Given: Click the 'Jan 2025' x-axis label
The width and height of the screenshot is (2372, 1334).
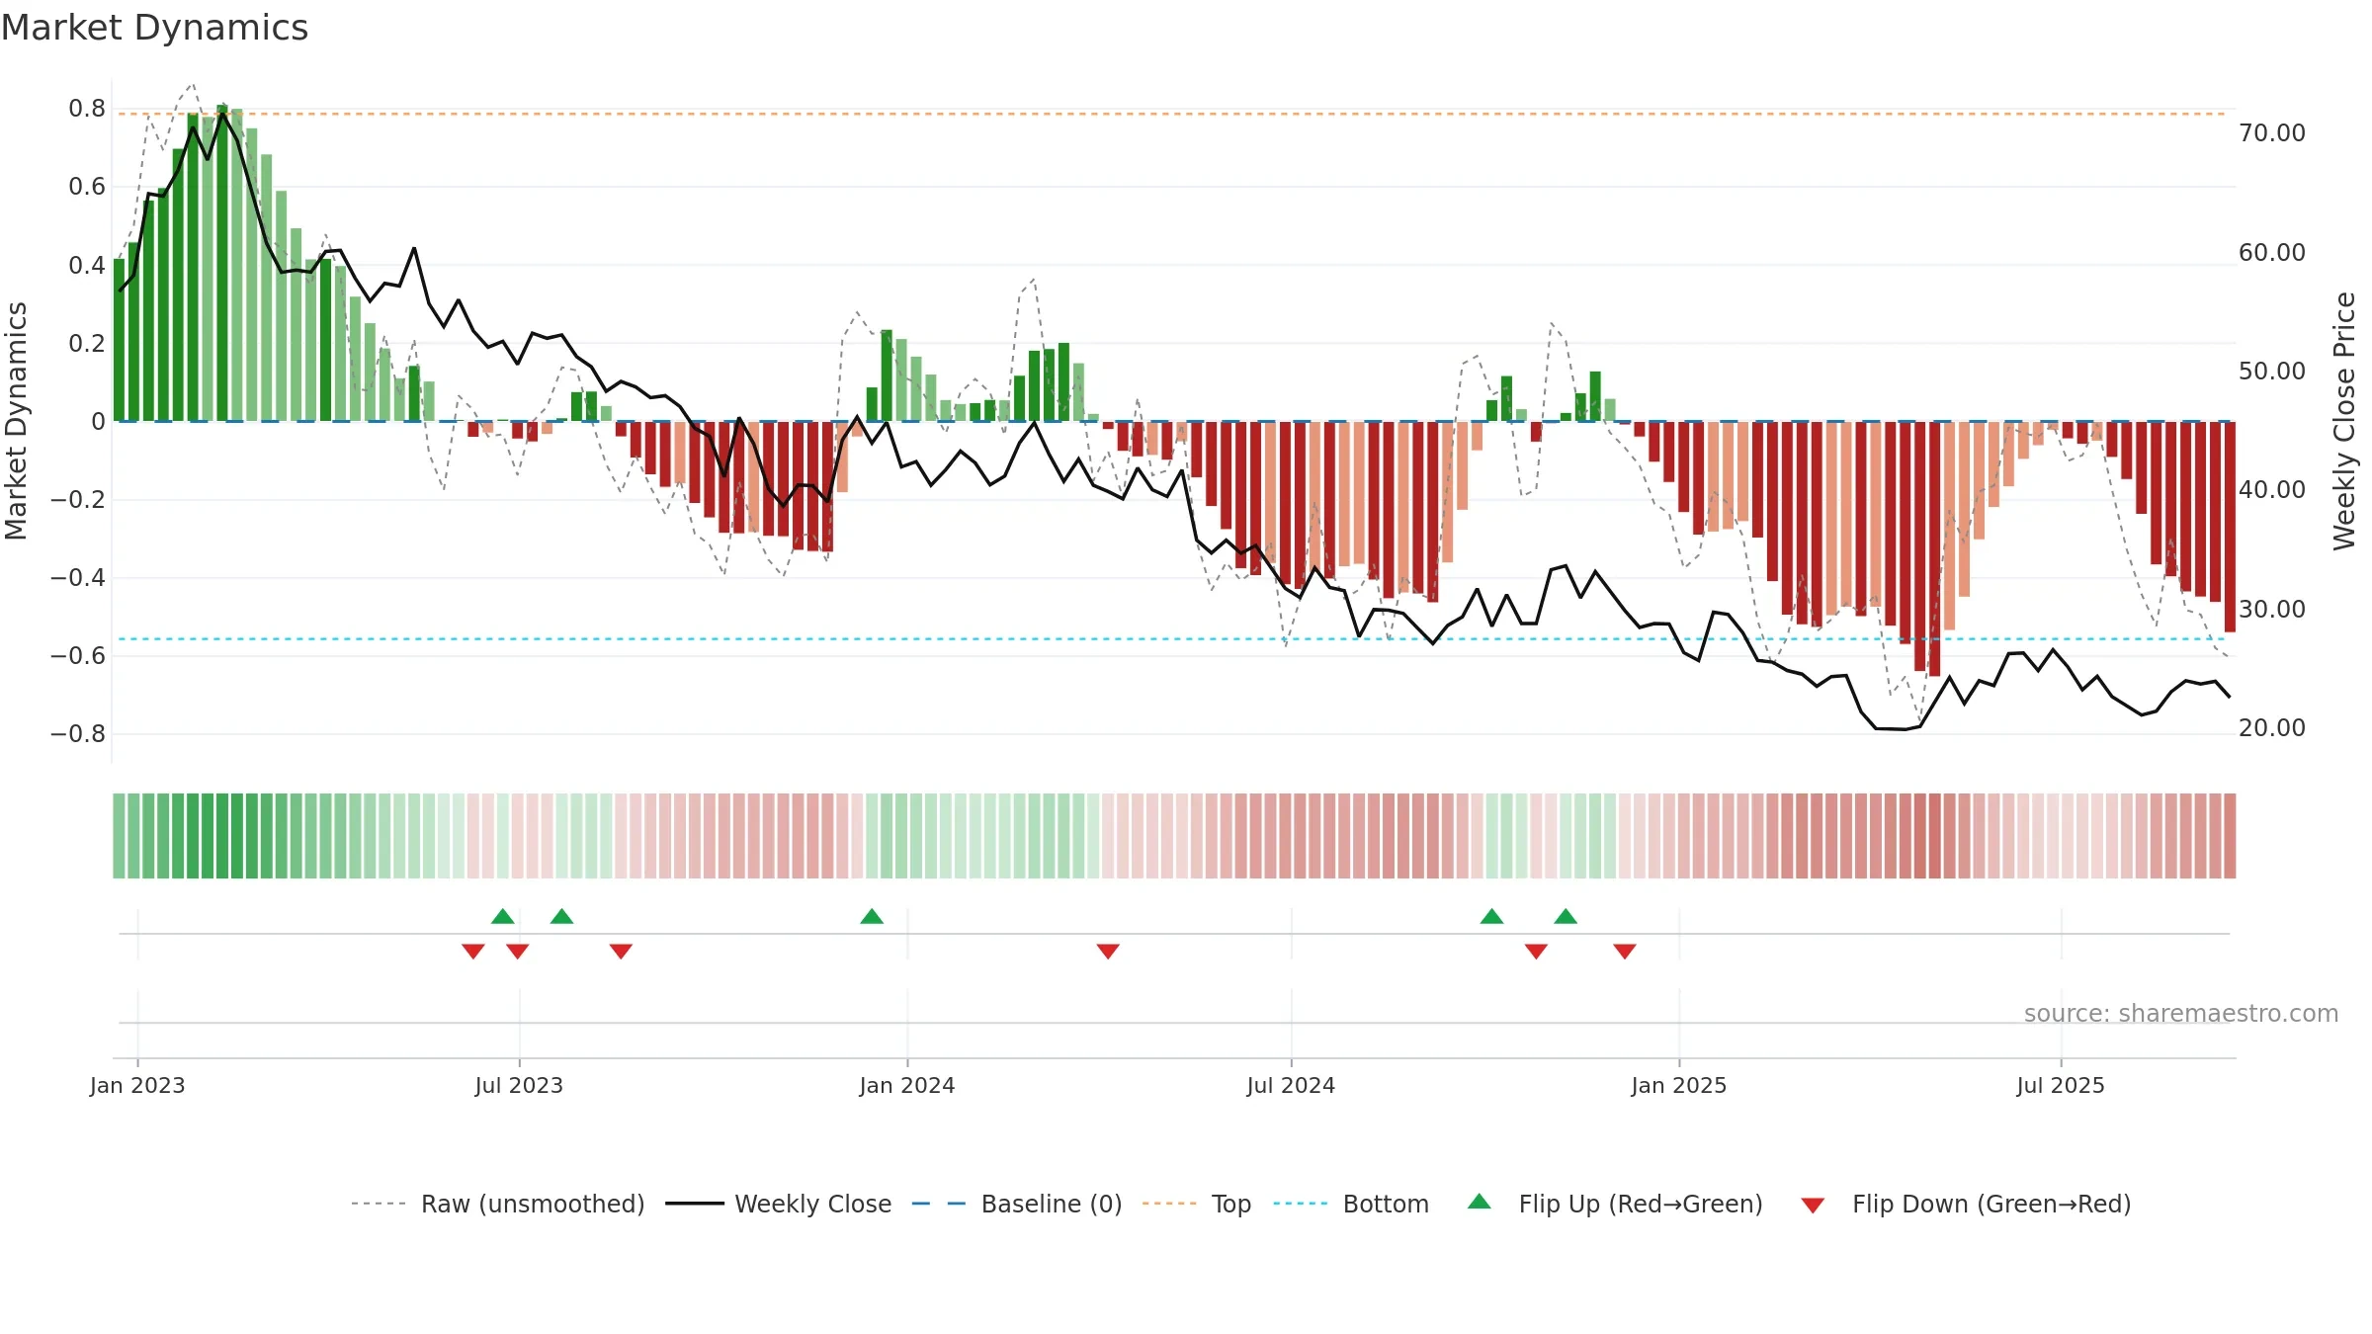Looking at the screenshot, I should [x=1679, y=1085].
